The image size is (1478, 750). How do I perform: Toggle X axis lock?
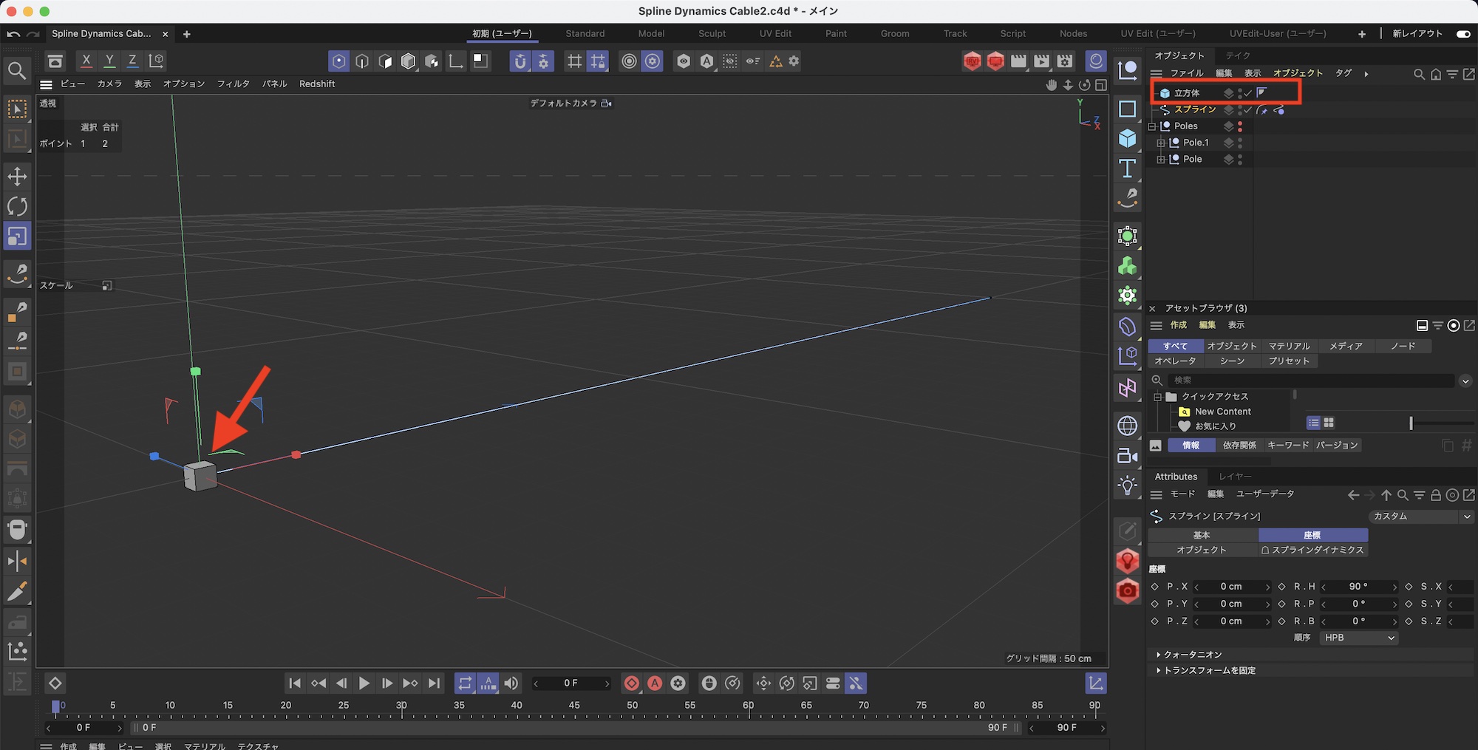(x=86, y=61)
